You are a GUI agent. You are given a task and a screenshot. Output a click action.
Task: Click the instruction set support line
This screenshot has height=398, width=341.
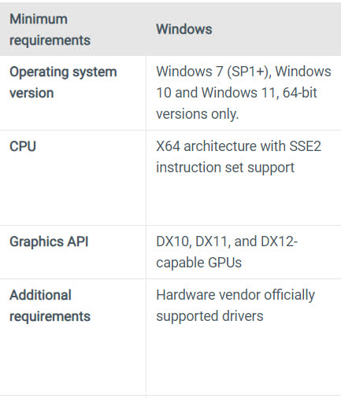click(225, 168)
